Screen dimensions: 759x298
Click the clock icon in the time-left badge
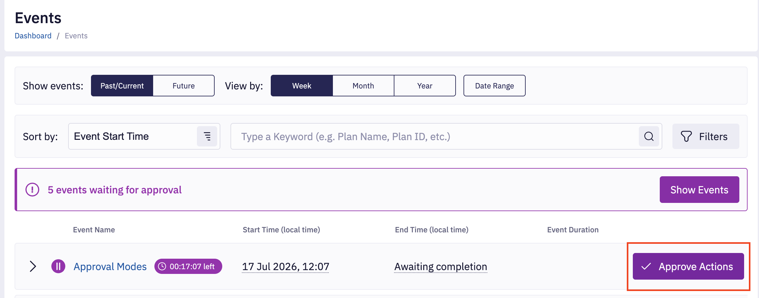click(x=162, y=266)
